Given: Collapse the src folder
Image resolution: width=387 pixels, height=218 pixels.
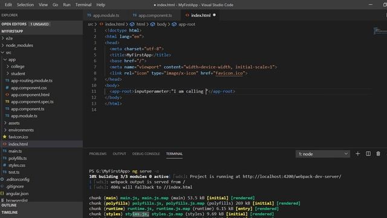Looking at the screenshot, I should pos(8,53).
